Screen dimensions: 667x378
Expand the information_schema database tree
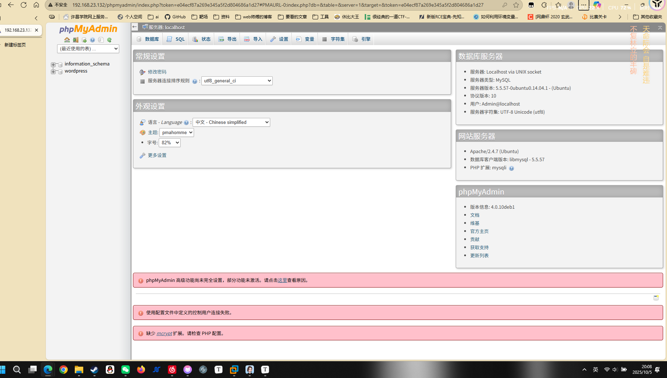(x=53, y=64)
